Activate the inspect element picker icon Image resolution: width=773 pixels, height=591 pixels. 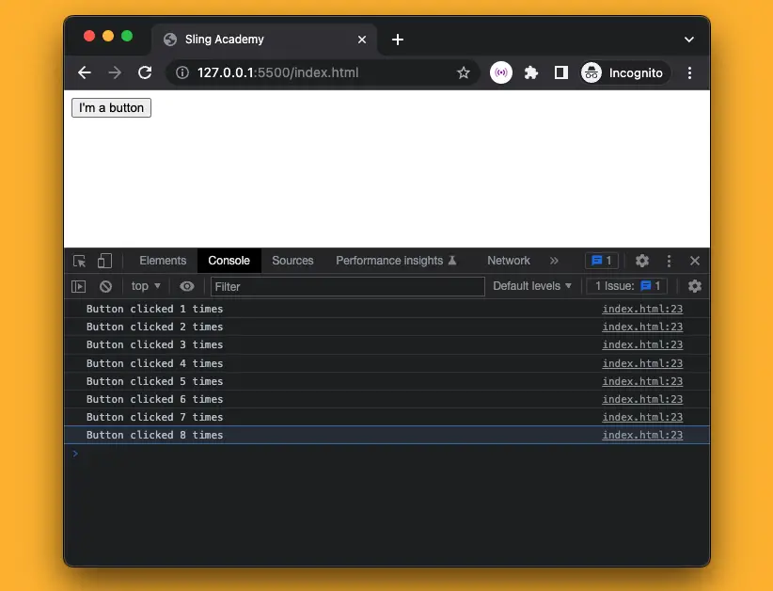pos(79,261)
